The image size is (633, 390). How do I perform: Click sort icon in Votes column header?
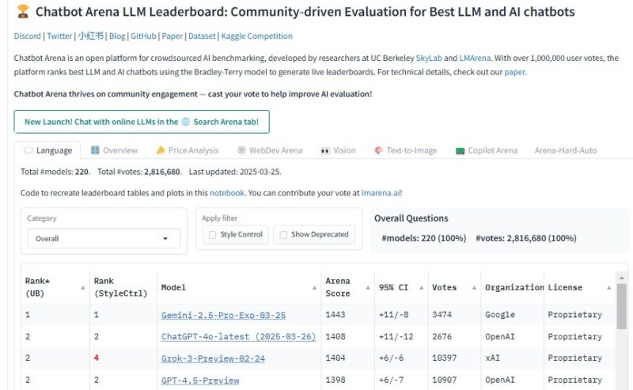474,288
